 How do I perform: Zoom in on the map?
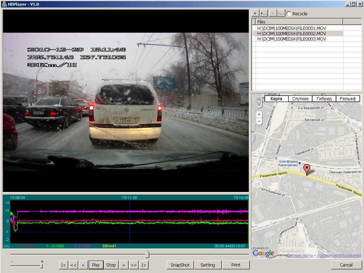259,114
